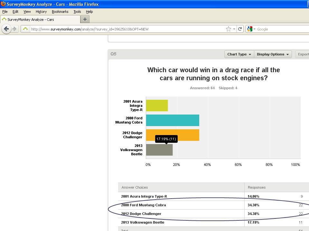Click the 'Answer Choices' column header

point(135,187)
